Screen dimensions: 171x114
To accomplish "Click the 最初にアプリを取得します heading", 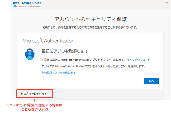I will click(65, 51).
